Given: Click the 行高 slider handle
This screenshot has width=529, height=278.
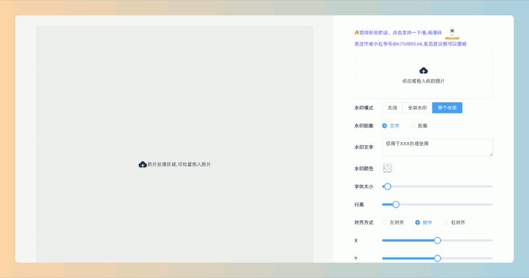Looking at the screenshot, I should 396,205.
